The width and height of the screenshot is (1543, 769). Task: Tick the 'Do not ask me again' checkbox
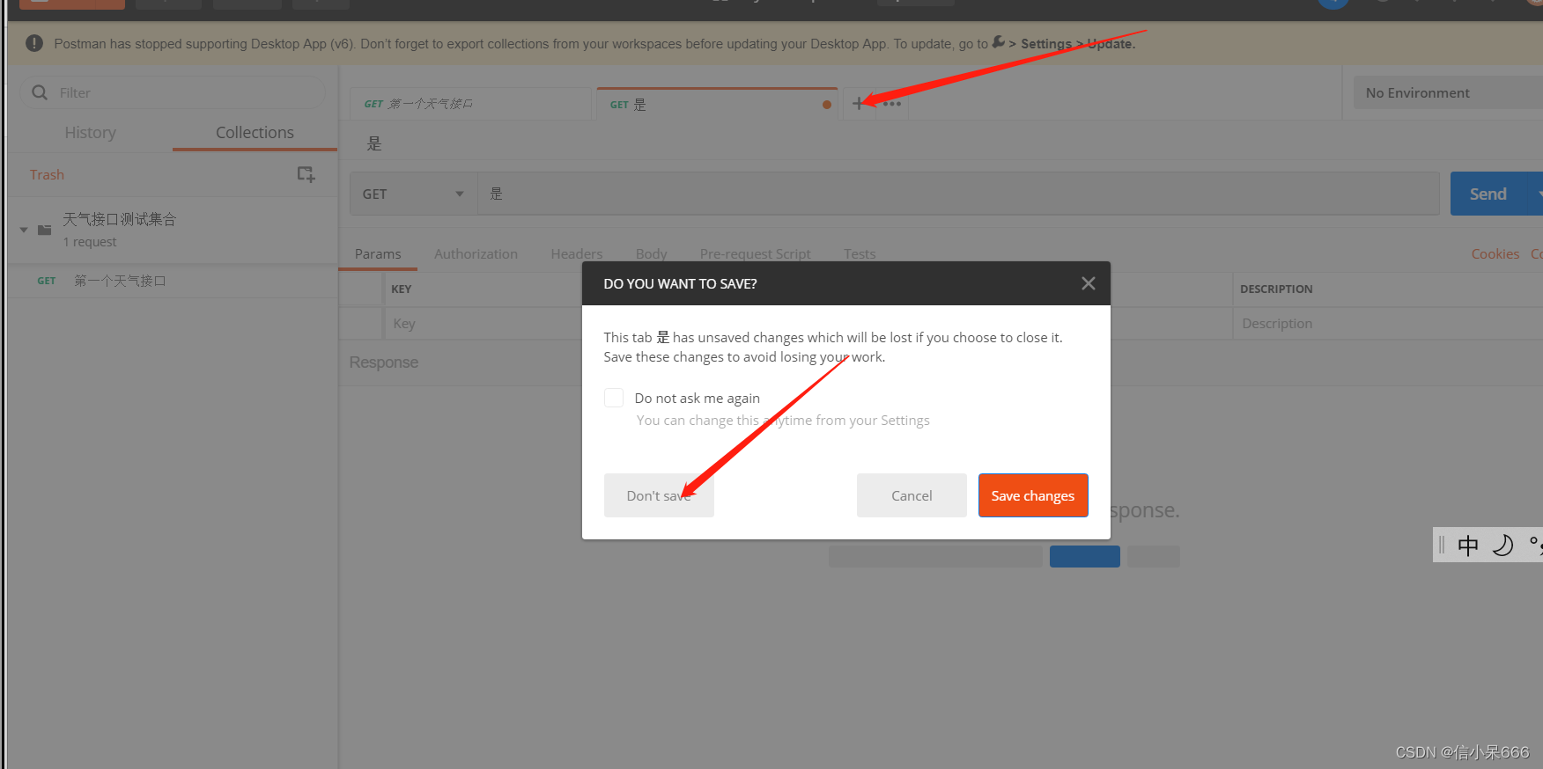click(614, 398)
